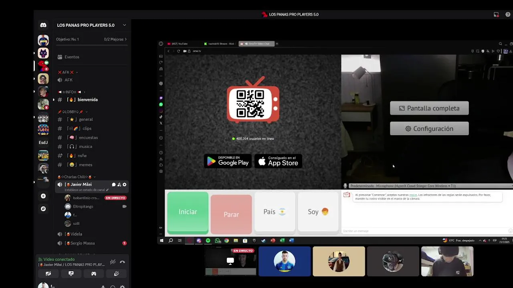Screen dimensions: 513x288
Task: Click Excel icon in streamed Windows taskbar
Action: 282,240
